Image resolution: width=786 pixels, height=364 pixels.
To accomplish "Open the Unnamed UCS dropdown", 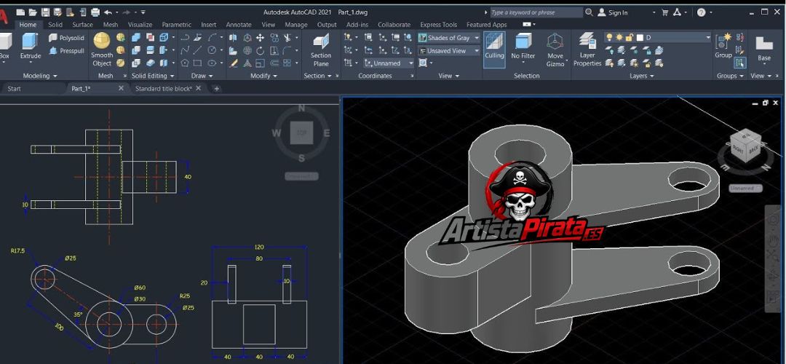I will (389, 63).
